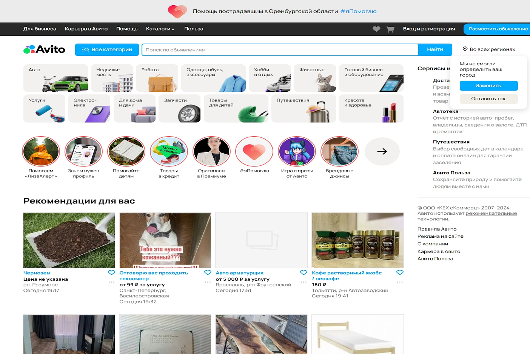Open the Товары для детей category
This screenshot has height=354, width=530.
tap(236, 109)
